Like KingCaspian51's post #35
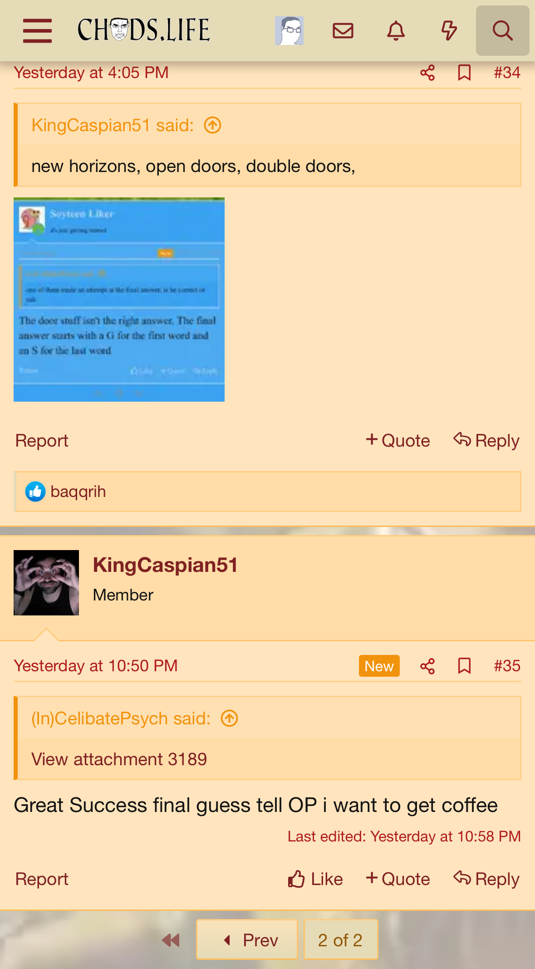Image resolution: width=535 pixels, height=969 pixels. click(x=315, y=879)
